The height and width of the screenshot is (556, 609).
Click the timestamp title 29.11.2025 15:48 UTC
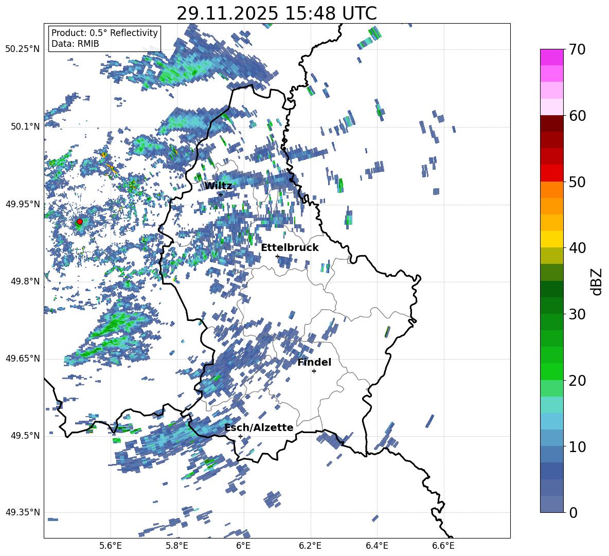[277, 13]
